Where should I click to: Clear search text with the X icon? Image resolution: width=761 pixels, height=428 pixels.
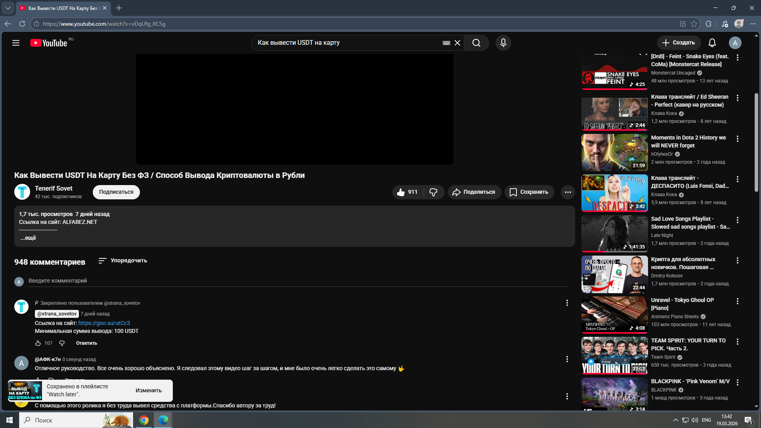tap(457, 43)
